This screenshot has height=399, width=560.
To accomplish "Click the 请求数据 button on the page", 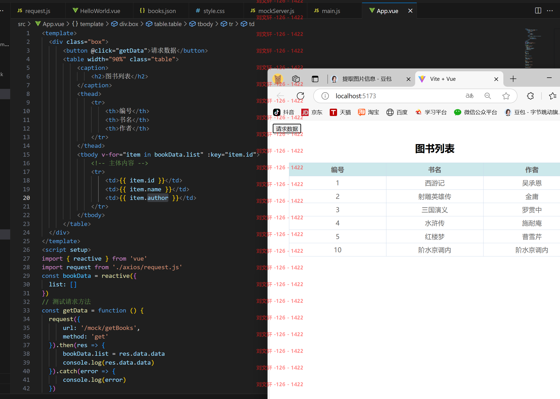I will (x=287, y=129).
